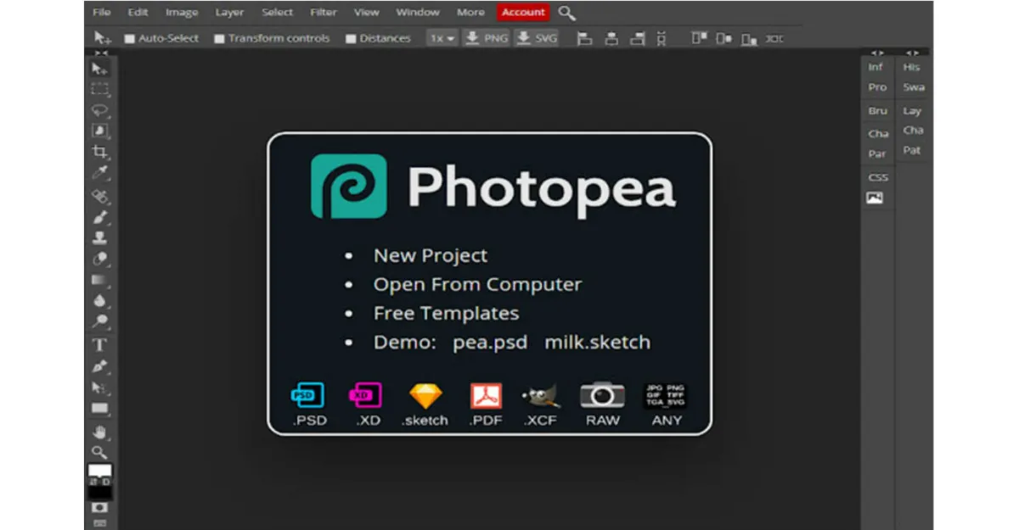
Task: Open the pea.psd demo file
Action: (490, 343)
